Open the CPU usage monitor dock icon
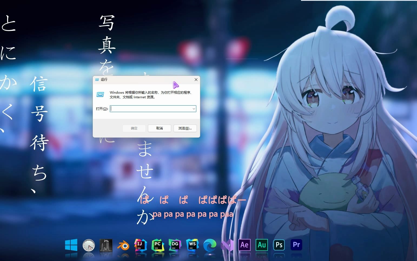Screen dimensions: 417x261 (106, 245)
